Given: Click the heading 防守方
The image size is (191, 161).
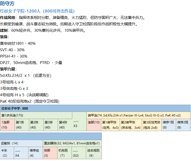Looking at the screenshot, I should (x=7, y=3).
